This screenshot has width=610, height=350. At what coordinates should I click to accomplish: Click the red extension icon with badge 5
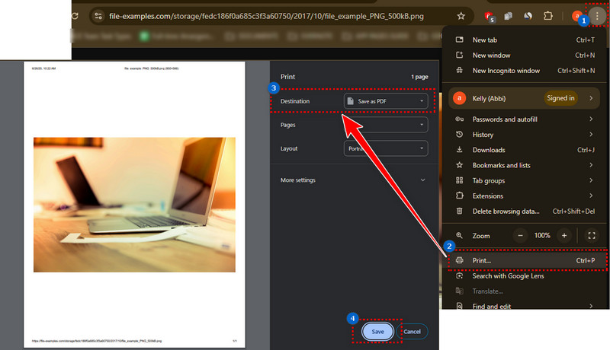tap(489, 16)
